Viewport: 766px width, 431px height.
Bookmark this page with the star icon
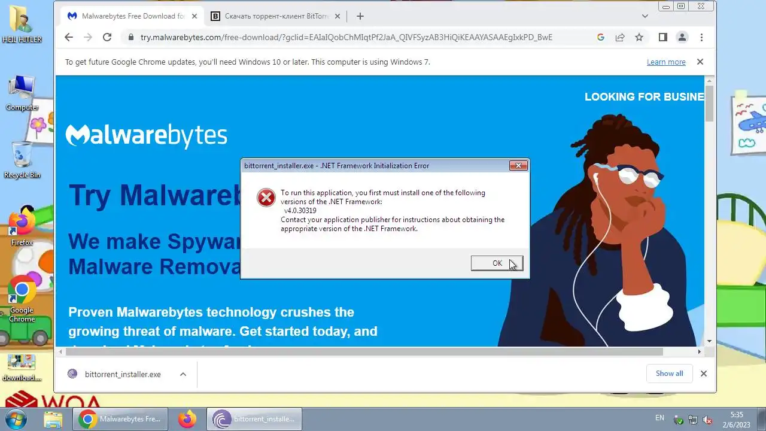coord(639,37)
